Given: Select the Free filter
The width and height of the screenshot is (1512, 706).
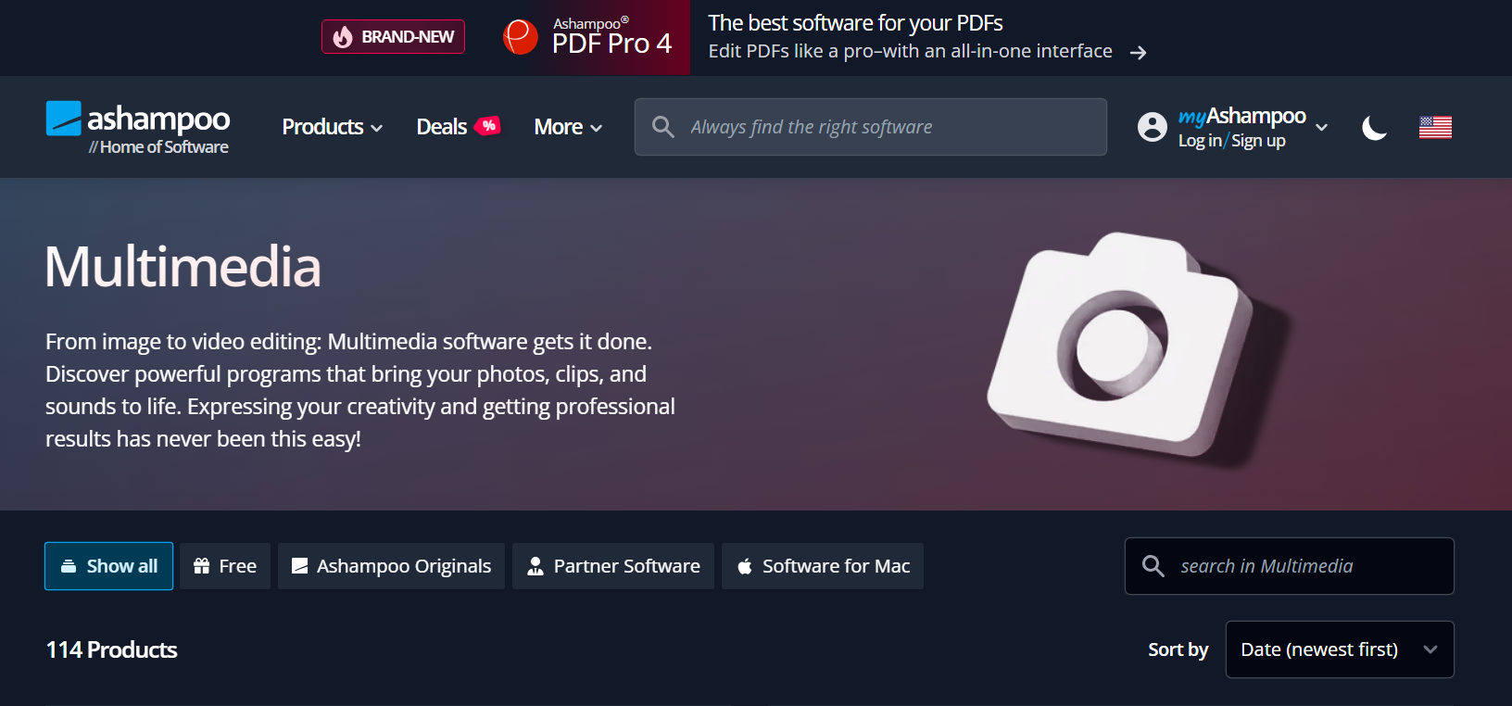Looking at the screenshot, I should pos(225,566).
